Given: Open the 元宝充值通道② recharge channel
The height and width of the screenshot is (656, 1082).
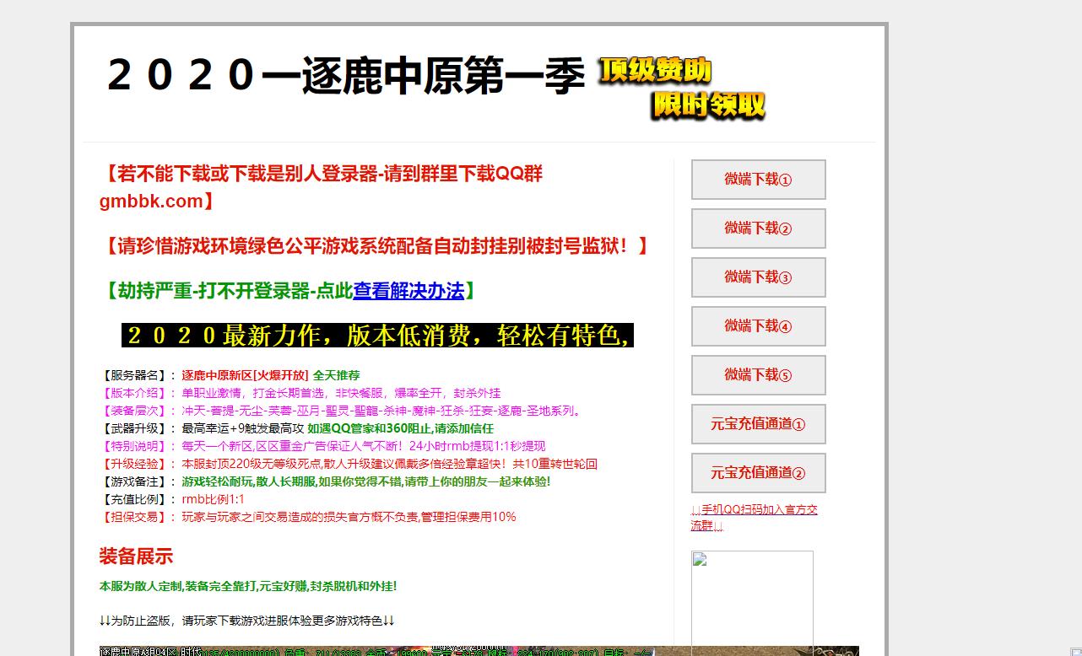Looking at the screenshot, I should (x=758, y=473).
